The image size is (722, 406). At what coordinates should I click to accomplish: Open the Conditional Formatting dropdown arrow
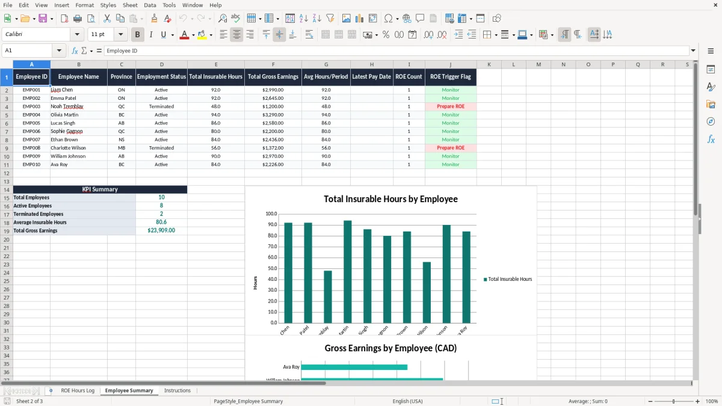coord(552,35)
